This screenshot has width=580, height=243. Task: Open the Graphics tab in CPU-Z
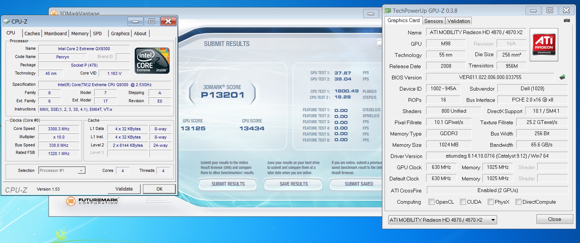tap(120, 33)
